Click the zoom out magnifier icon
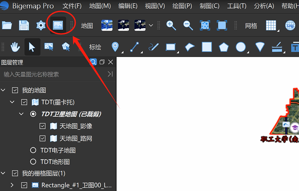299x191 pixels. click(188, 26)
